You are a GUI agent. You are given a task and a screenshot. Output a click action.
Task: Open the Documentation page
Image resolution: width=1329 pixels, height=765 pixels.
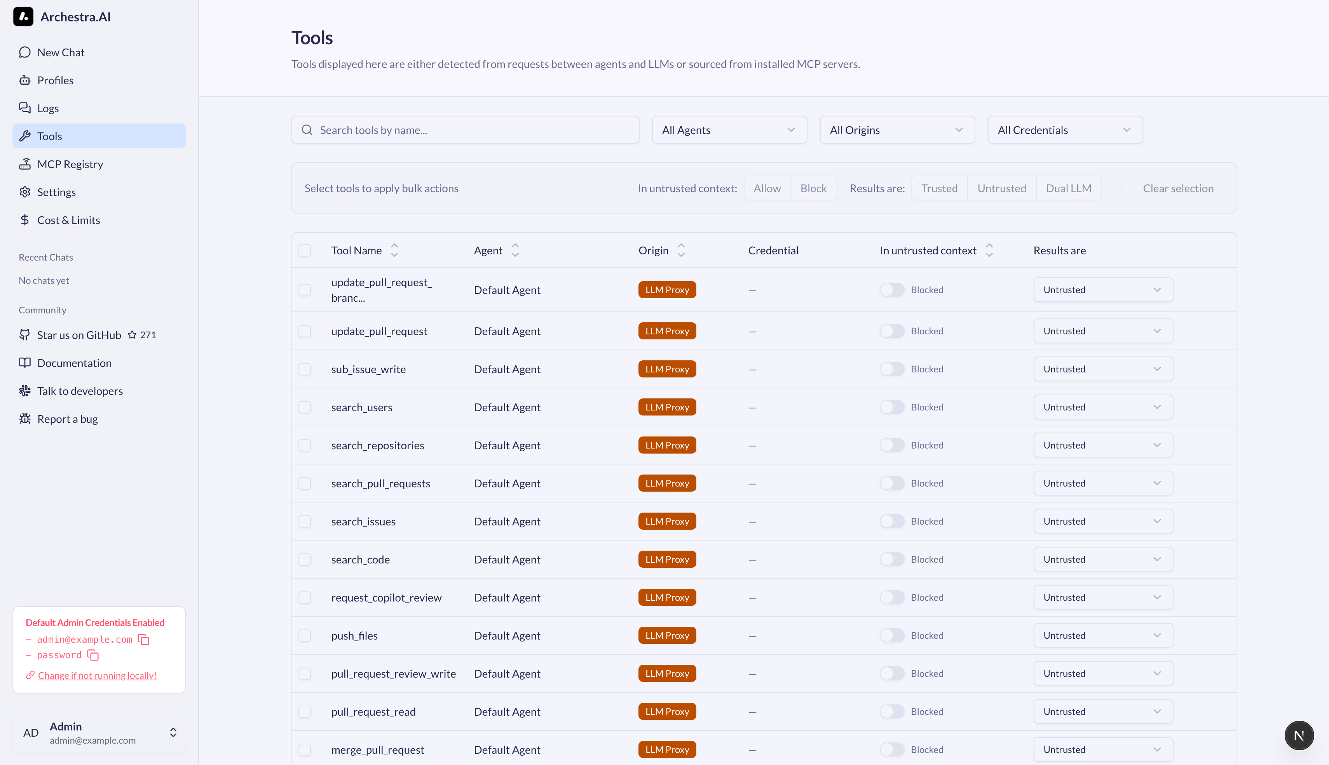tap(25, 363)
